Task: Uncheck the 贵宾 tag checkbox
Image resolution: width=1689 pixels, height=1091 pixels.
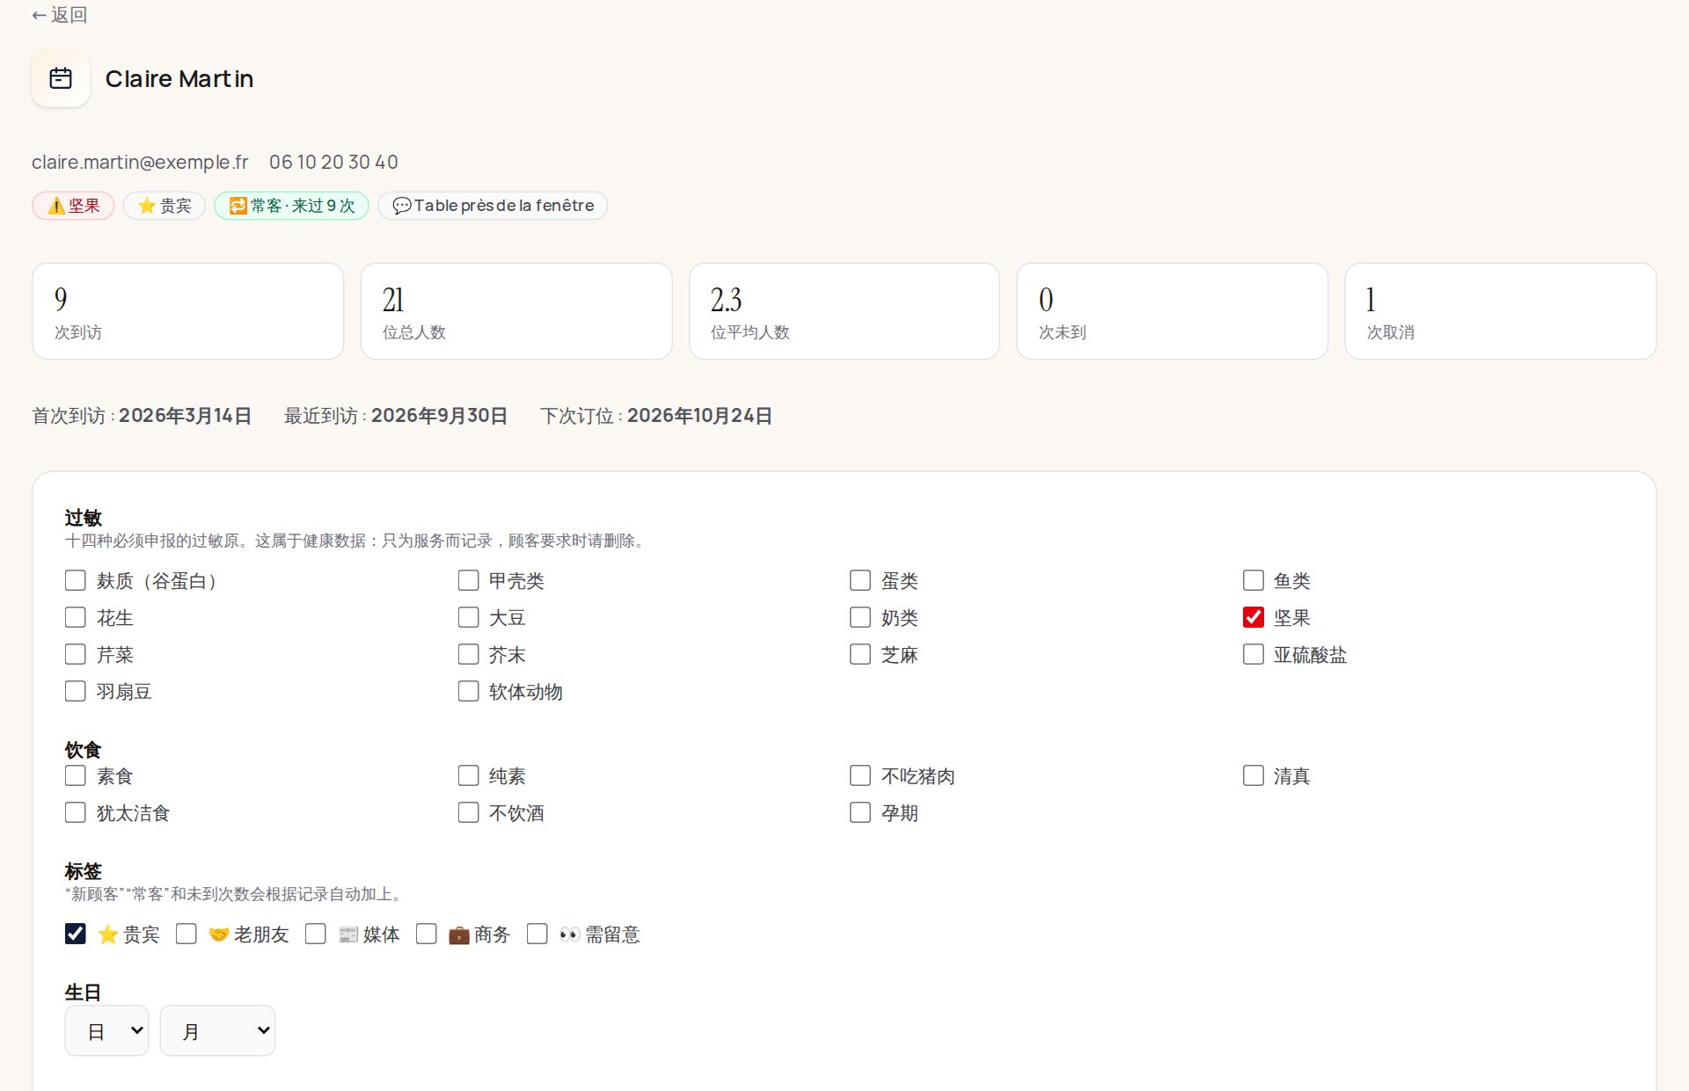Action: click(76, 934)
